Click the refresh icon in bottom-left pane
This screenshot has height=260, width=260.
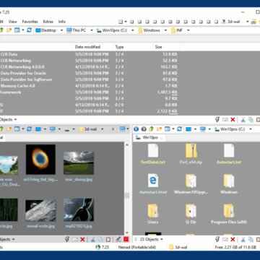coord(29,129)
